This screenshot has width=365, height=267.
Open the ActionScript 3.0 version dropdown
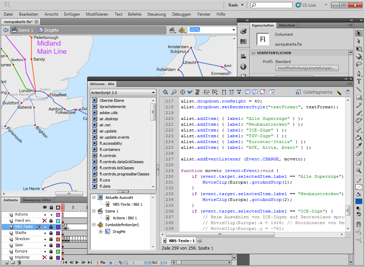point(123,93)
